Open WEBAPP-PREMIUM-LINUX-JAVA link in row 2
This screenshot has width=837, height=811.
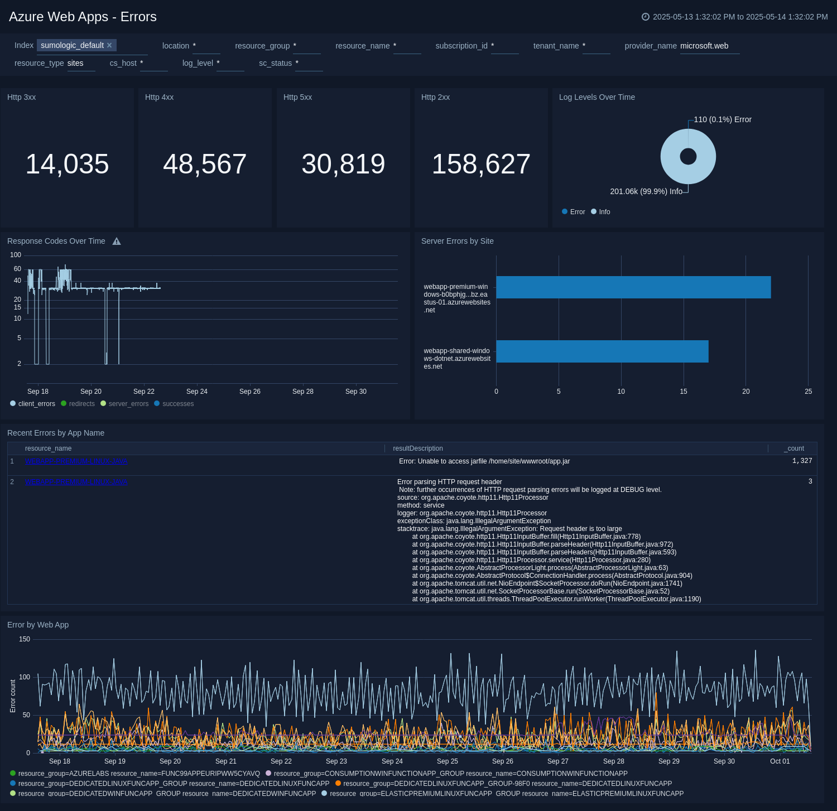click(x=76, y=482)
